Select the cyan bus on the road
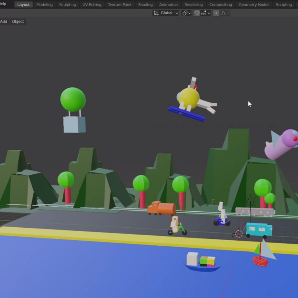 click(x=259, y=230)
